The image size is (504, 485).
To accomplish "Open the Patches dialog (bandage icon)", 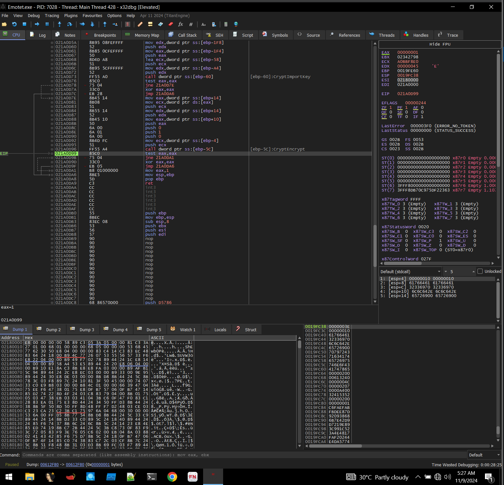I will pyautogui.click(x=140, y=24).
